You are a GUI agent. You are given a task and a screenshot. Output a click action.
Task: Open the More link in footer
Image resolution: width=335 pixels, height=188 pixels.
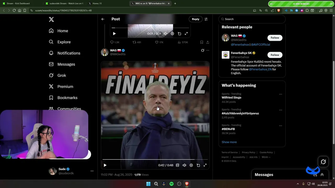pos(266,157)
